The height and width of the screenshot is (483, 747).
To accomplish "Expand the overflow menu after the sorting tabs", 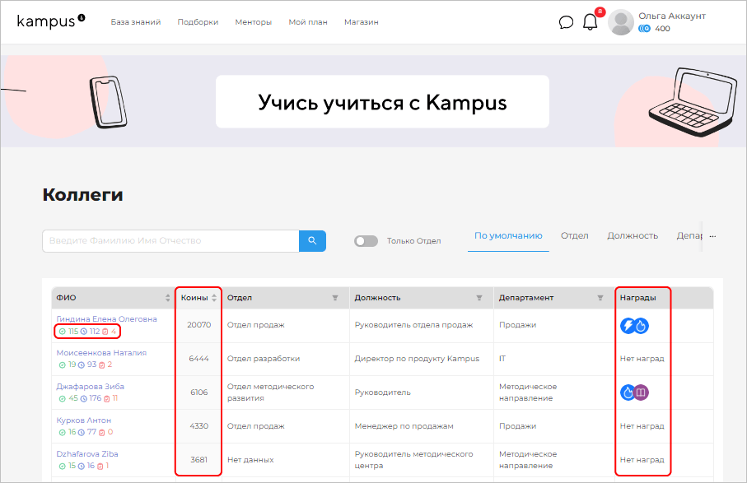I will [712, 236].
